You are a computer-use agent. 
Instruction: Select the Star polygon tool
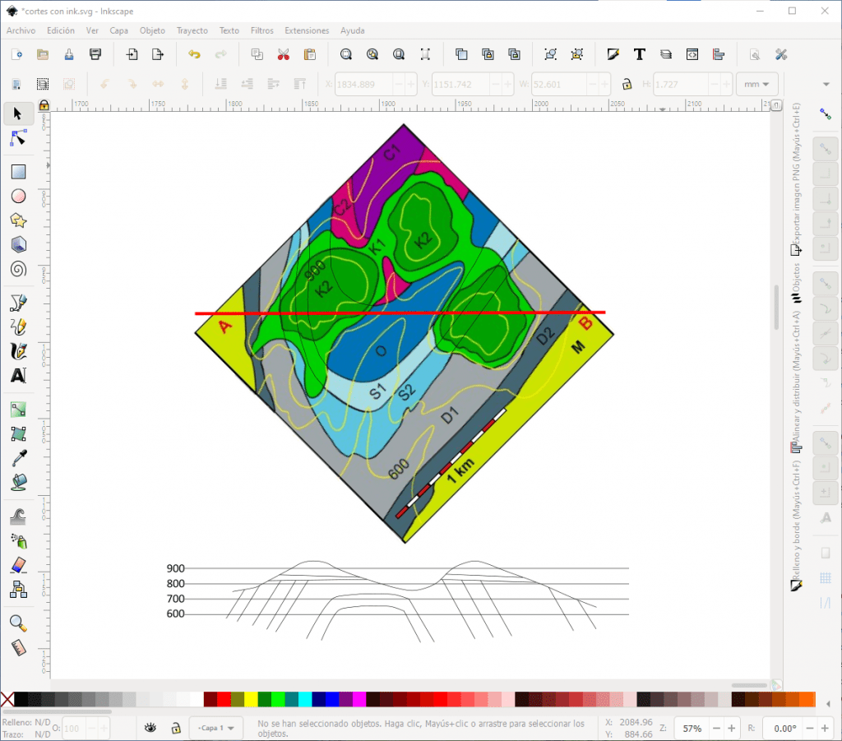coord(18,220)
